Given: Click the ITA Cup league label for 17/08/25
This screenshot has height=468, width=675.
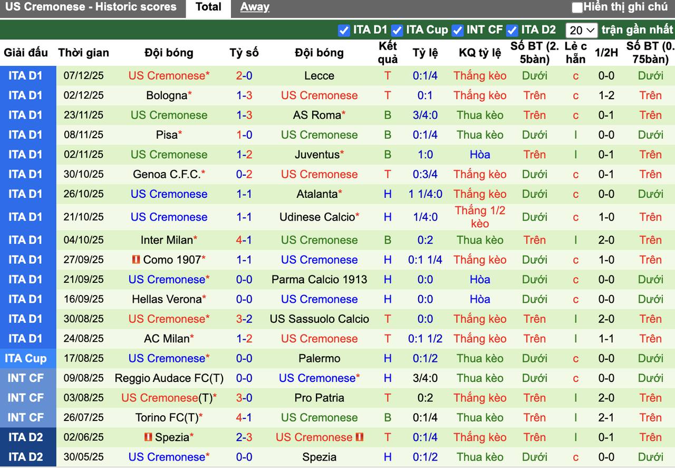Looking at the screenshot, I should pos(25,359).
